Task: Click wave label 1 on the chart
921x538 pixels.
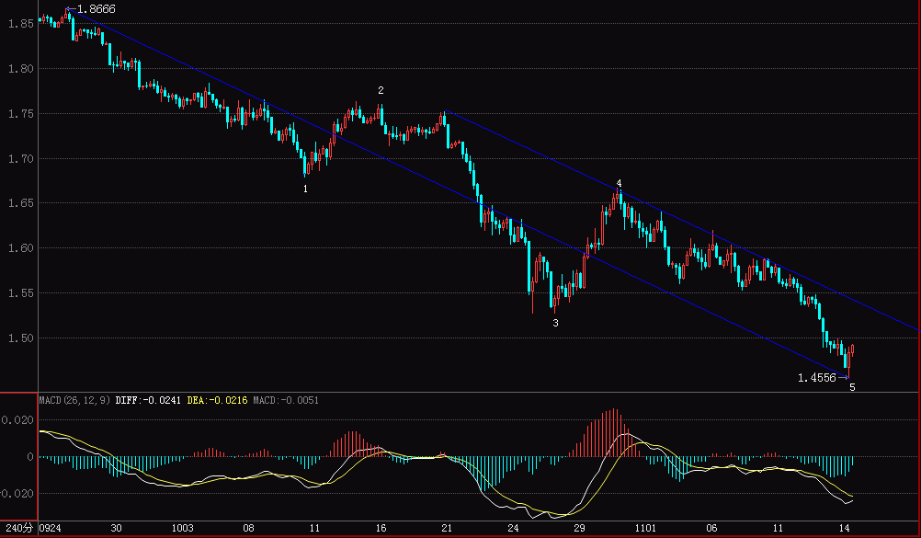Action: point(306,187)
